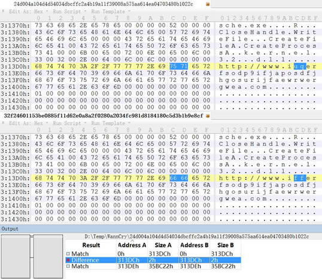The width and height of the screenshot is (322, 279).
Task: Click the left file thumbnail in comparison overview
Action: click(16, 256)
